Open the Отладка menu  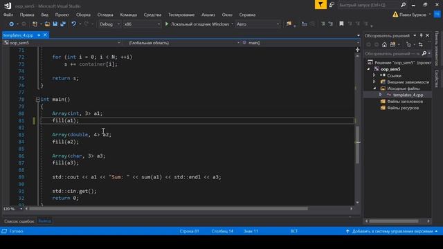click(105, 15)
